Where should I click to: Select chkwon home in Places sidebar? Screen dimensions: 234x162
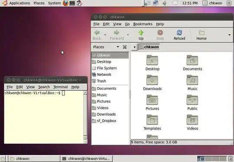point(110,55)
